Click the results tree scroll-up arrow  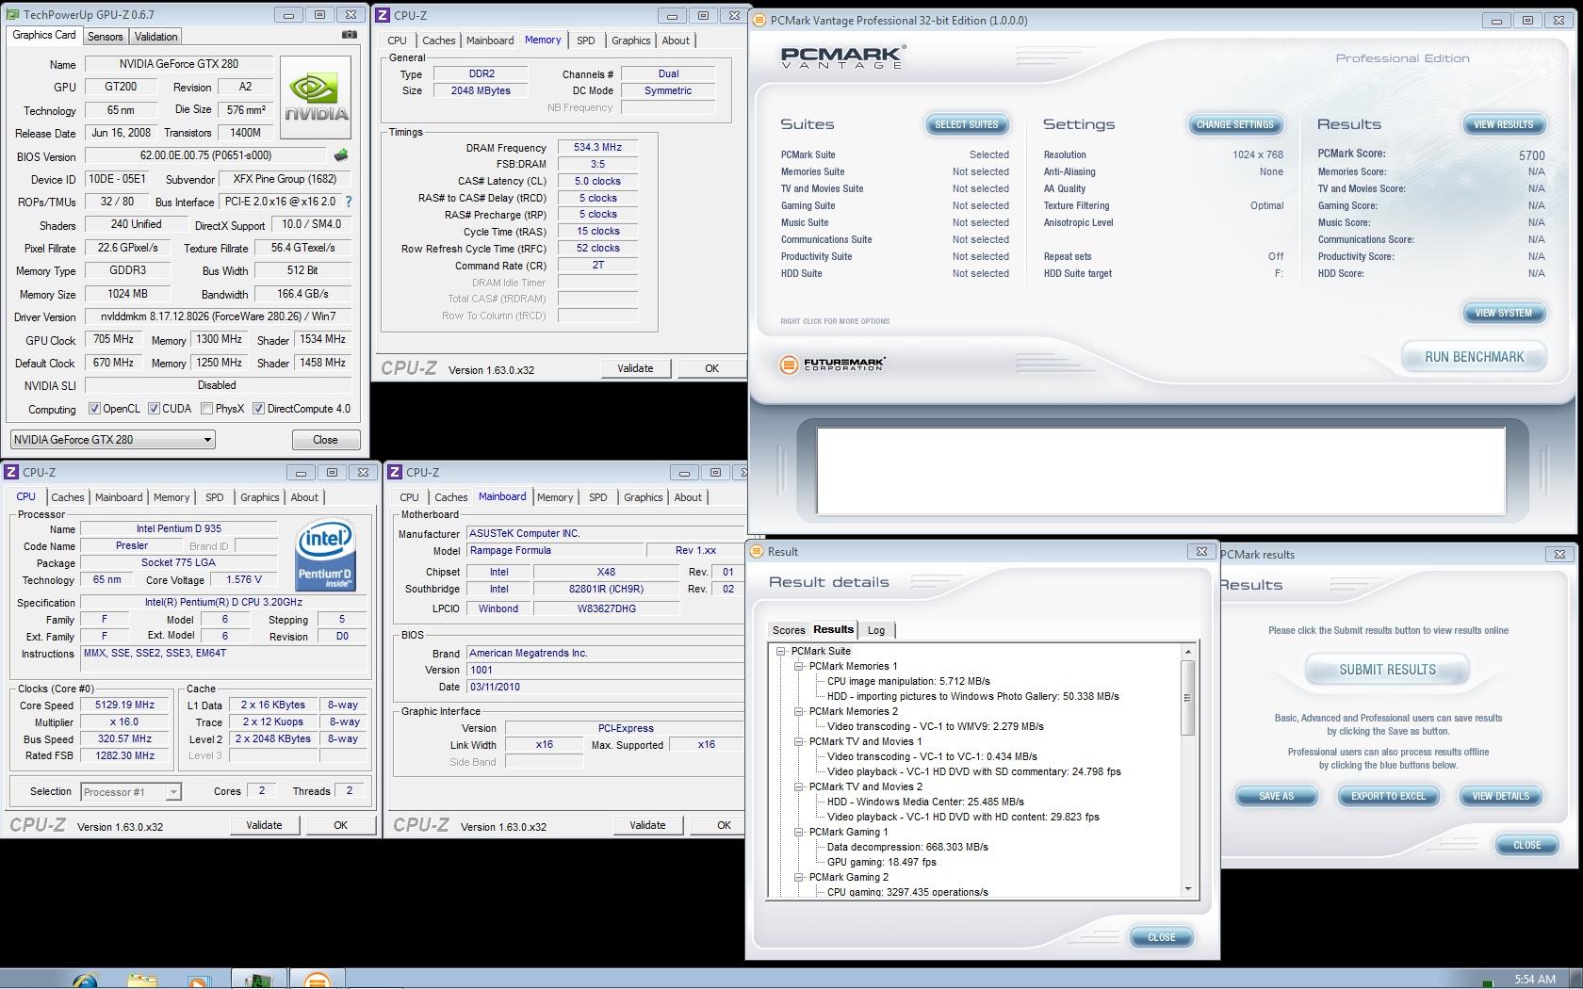coord(1187,652)
